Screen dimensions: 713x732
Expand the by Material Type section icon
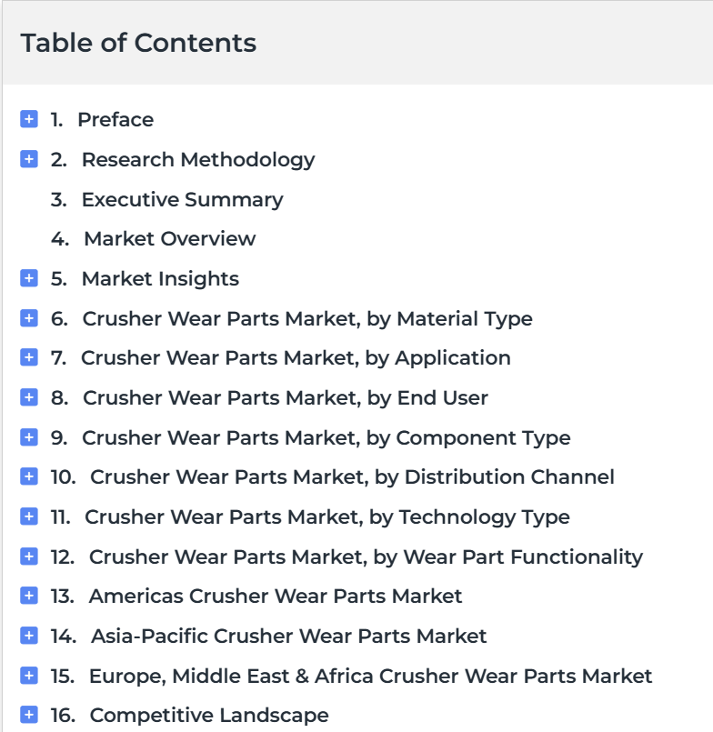(29, 318)
